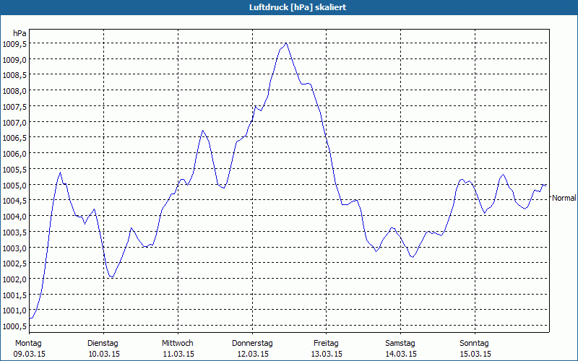578x361 pixels.
Task: Select the Montag day label
Action: (x=28, y=344)
